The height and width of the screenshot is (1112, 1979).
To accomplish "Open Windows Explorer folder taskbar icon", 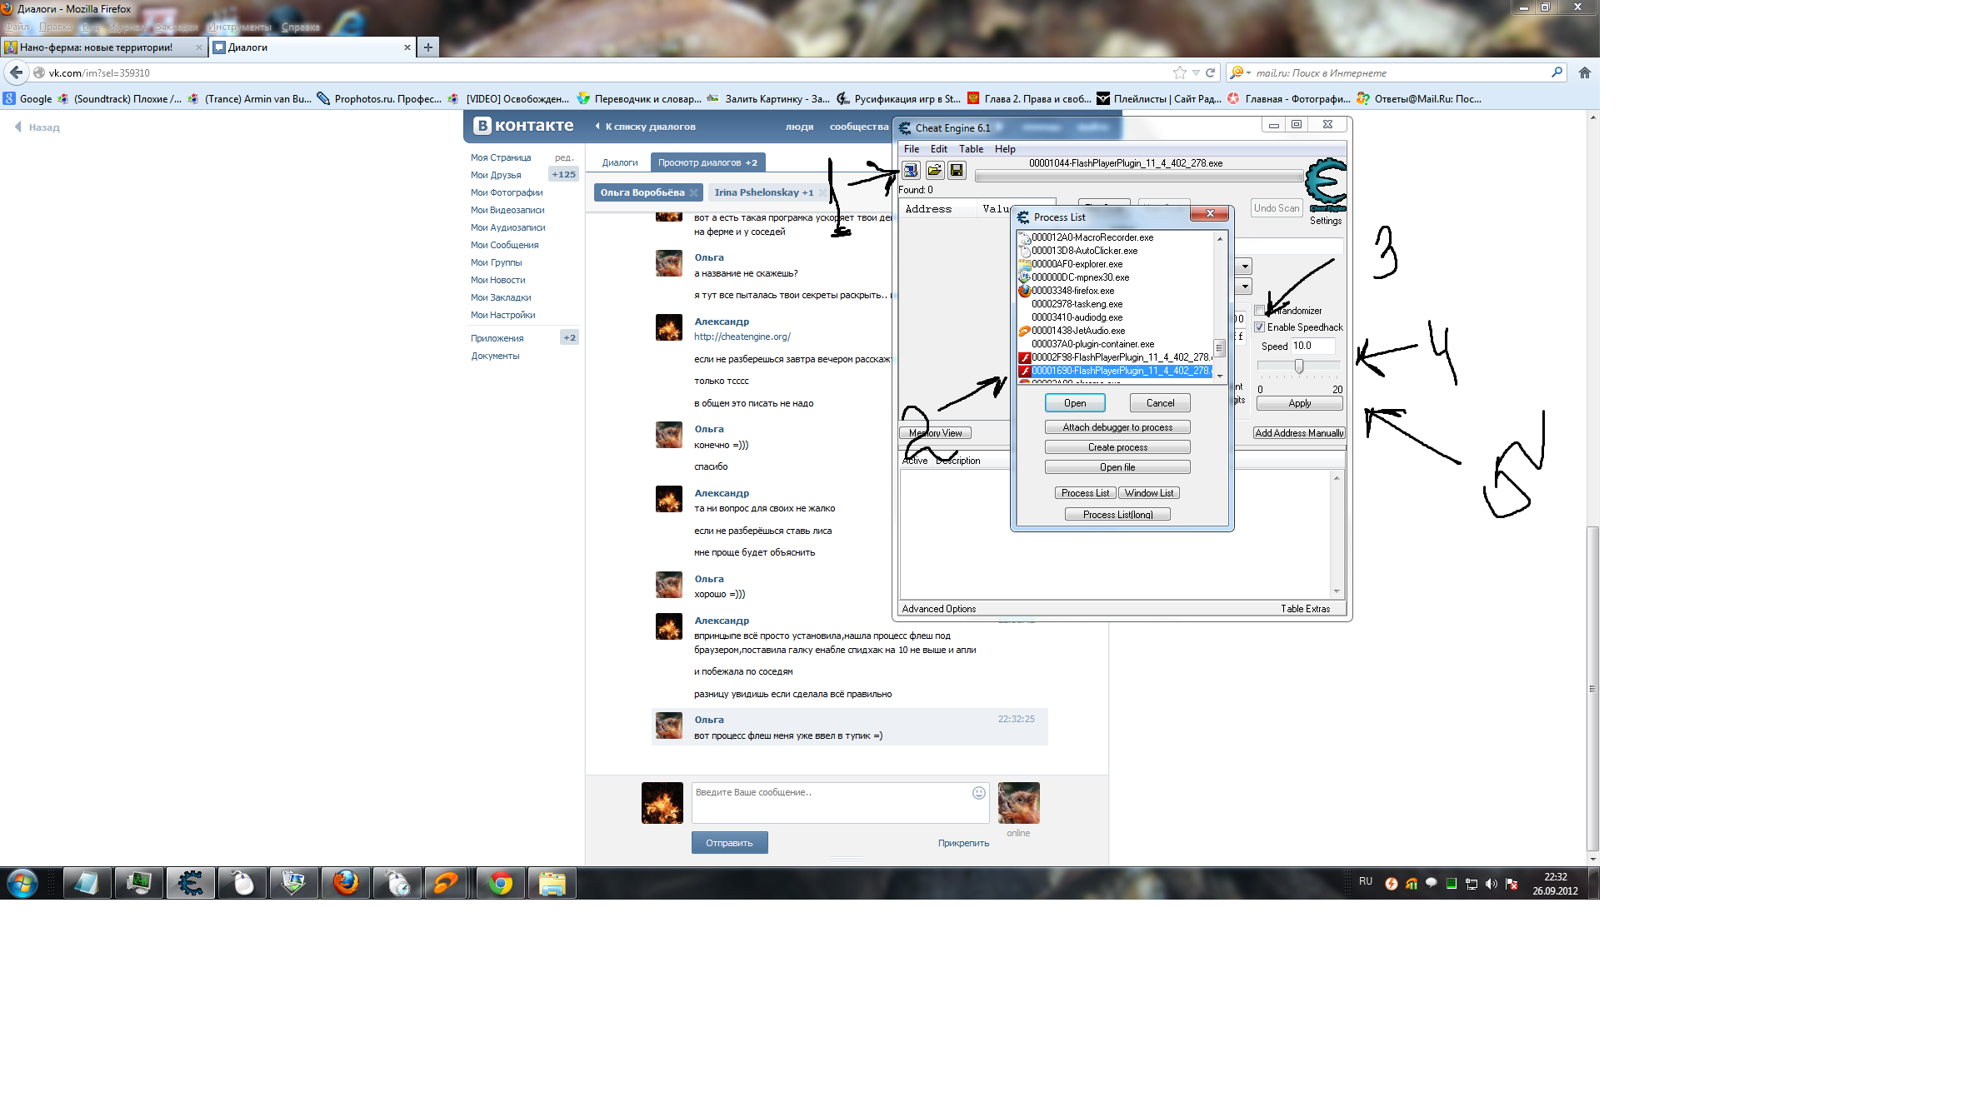I will (x=552, y=883).
